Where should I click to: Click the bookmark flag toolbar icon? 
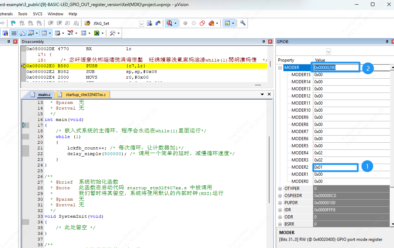pos(13,23)
